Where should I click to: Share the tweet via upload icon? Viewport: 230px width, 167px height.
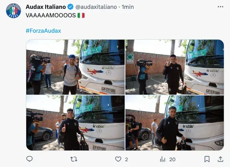click(x=220, y=159)
